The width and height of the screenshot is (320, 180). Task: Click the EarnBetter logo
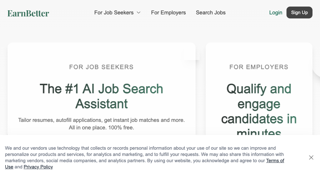click(x=28, y=13)
